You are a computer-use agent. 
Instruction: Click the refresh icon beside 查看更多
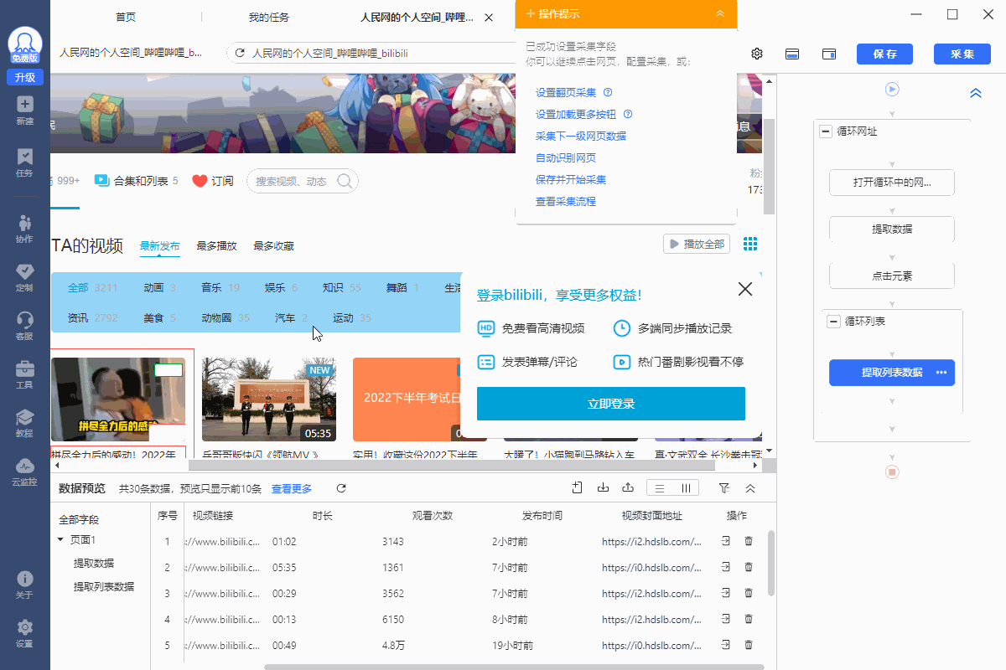tap(341, 488)
